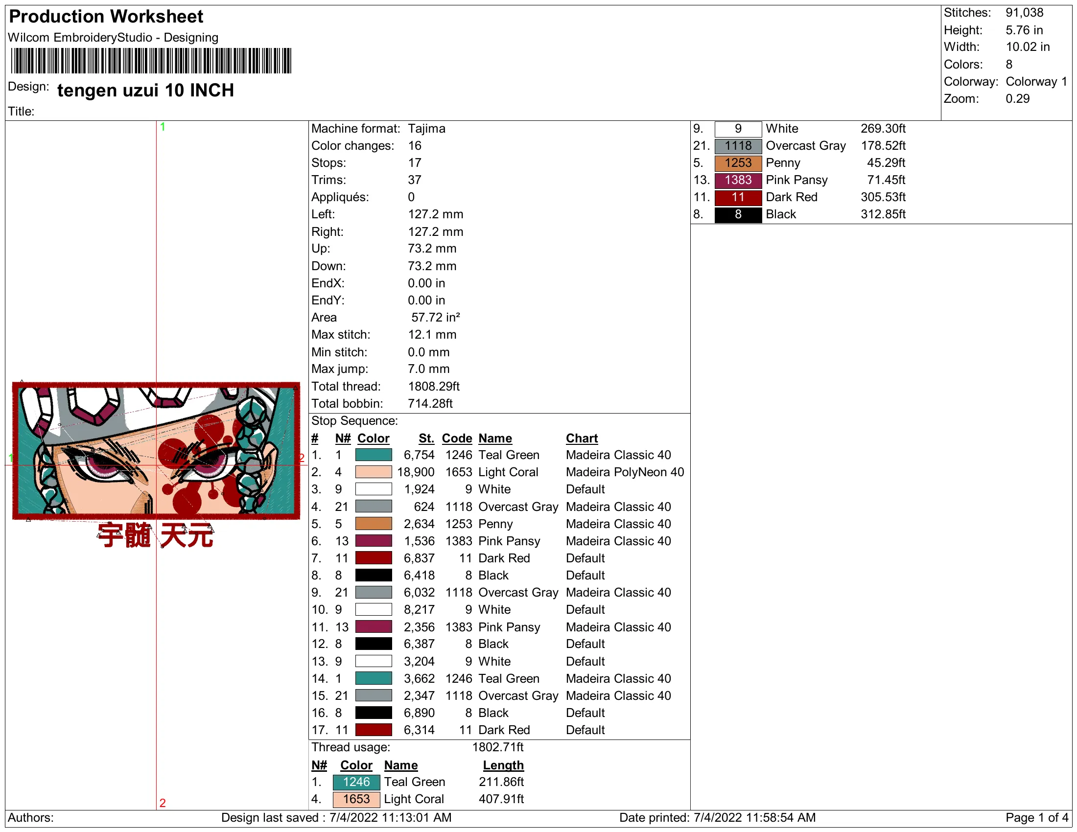The width and height of the screenshot is (1077, 832).
Task: Click the red kanji text below the design
Action: click(x=156, y=536)
